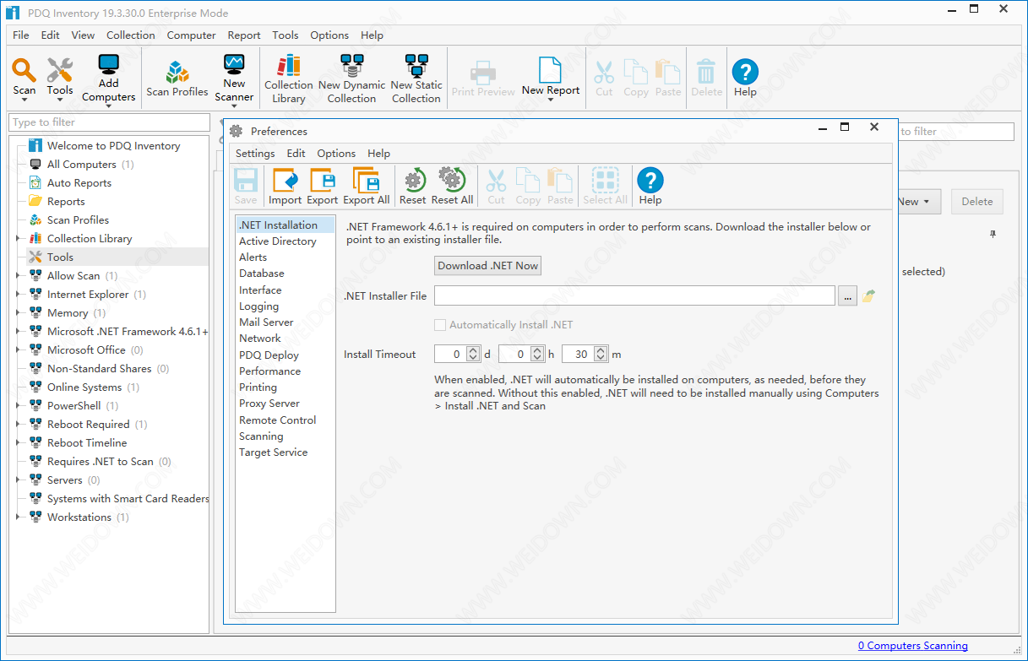The width and height of the screenshot is (1028, 661).
Task: Click the Paste icon in the main toolbar
Action: pyautogui.click(x=667, y=71)
